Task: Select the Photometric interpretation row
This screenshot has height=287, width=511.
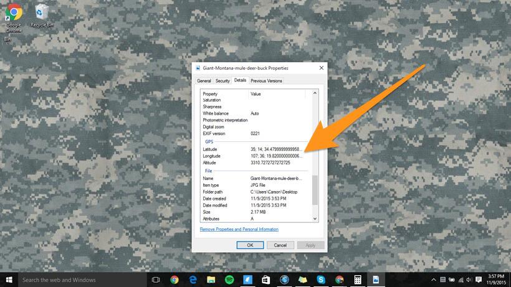Action: click(x=254, y=120)
